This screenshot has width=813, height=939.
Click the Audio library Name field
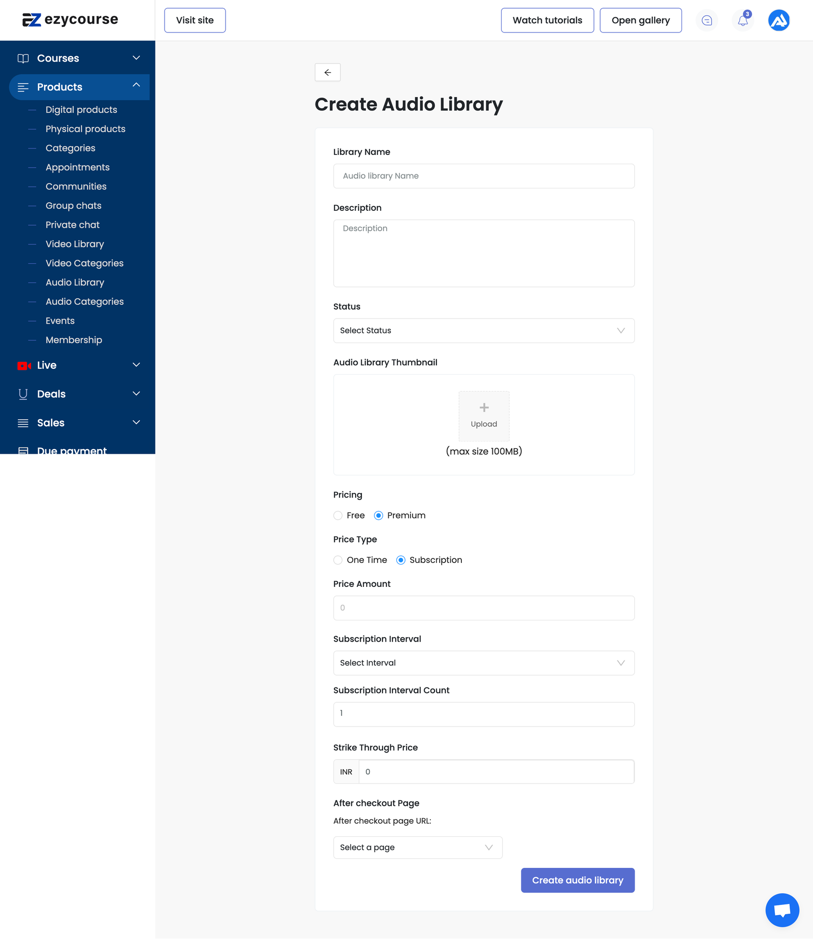coord(484,176)
